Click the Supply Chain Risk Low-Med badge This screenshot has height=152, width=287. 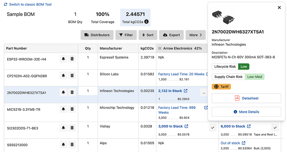point(238,77)
